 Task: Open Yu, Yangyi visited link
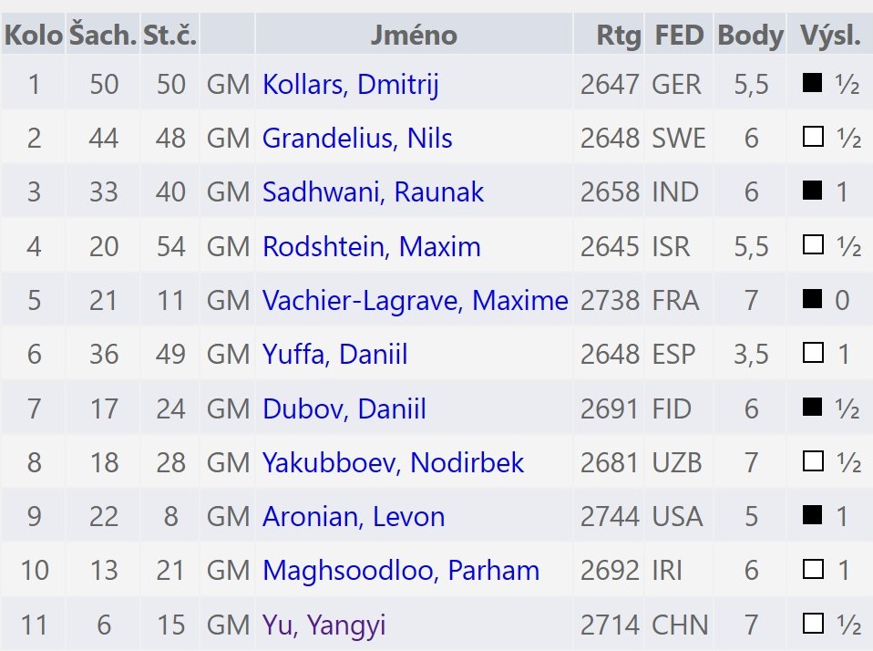324,625
